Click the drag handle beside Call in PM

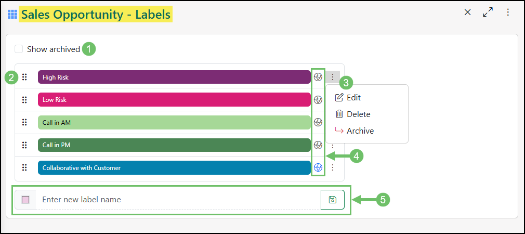click(x=24, y=145)
